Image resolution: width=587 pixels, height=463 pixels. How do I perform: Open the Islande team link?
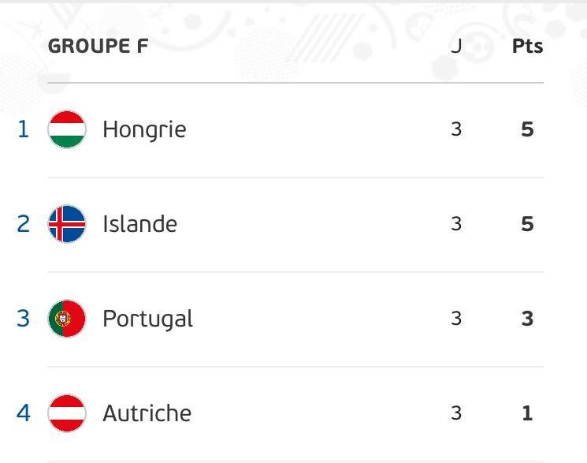[139, 224]
